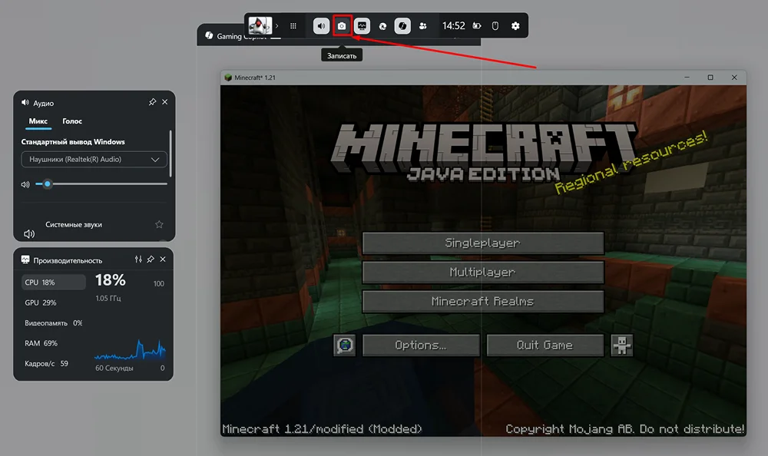This screenshot has width=768, height=456.
Task: Toggle the Gaming Copilot widget icon
Action: 402,25
